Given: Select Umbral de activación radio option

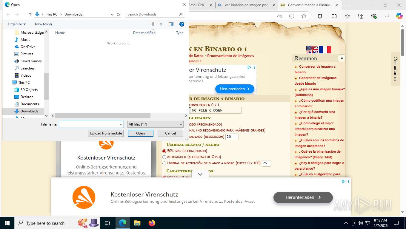Looking at the screenshot, I should 164,163.
